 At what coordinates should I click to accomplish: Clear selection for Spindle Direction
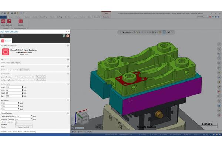41,77
